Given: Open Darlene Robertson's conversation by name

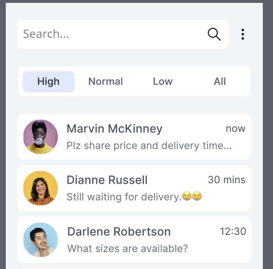Looking at the screenshot, I should [x=119, y=232].
